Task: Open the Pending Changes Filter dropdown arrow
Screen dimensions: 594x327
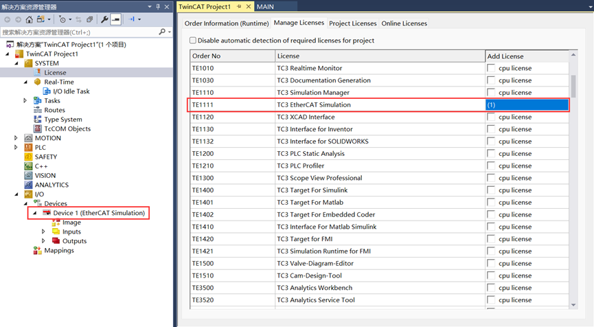Action: [x=70, y=19]
